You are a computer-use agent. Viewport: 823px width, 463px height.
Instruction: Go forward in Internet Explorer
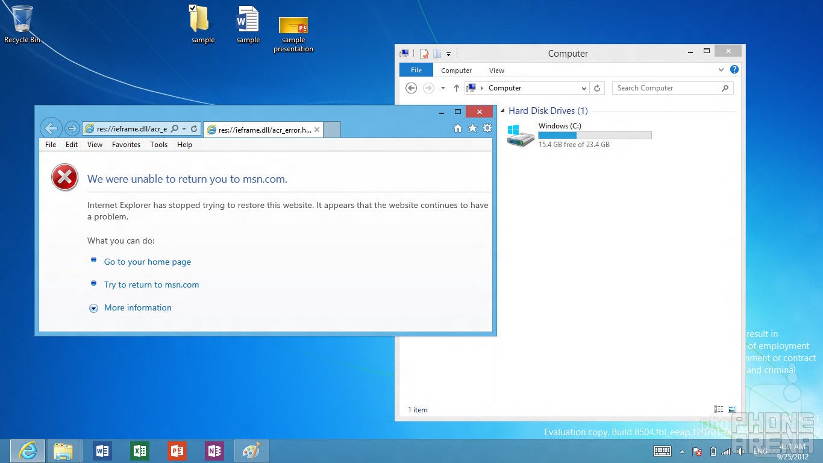click(x=72, y=128)
